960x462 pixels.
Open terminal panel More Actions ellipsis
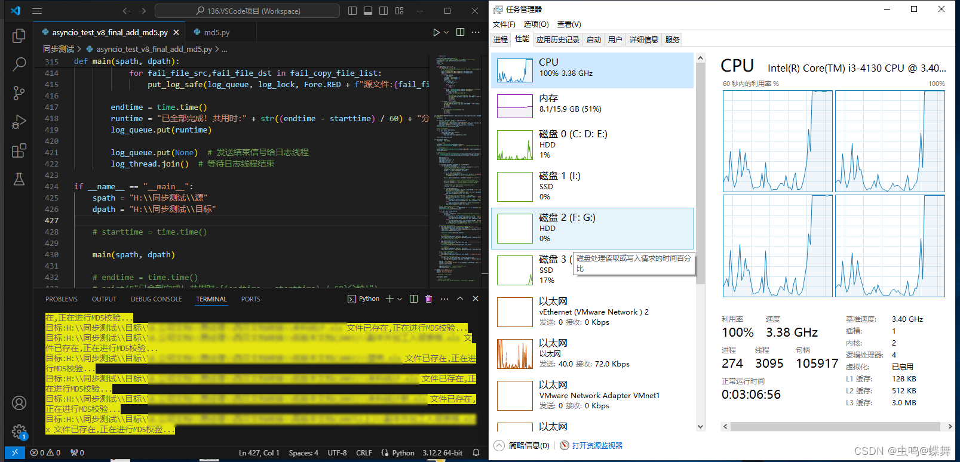coord(444,298)
